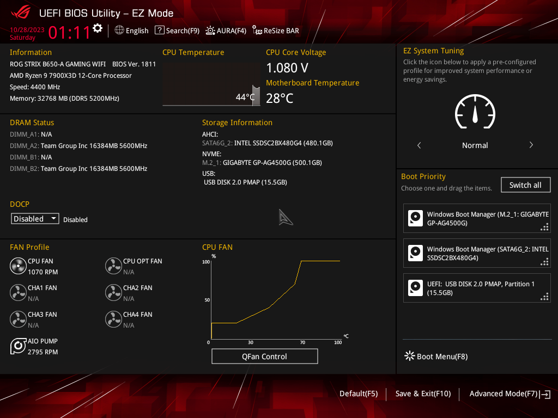Click the CPU Temperature graph

pos(211,84)
